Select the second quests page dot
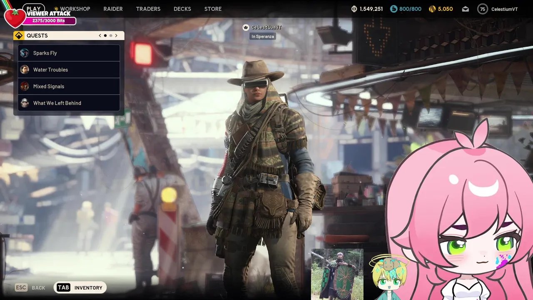Image resolution: width=533 pixels, height=300 pixels. [111, 35]
